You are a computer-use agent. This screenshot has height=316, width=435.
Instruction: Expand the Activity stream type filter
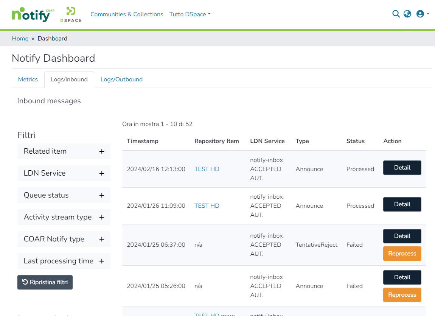click(101, 217)
